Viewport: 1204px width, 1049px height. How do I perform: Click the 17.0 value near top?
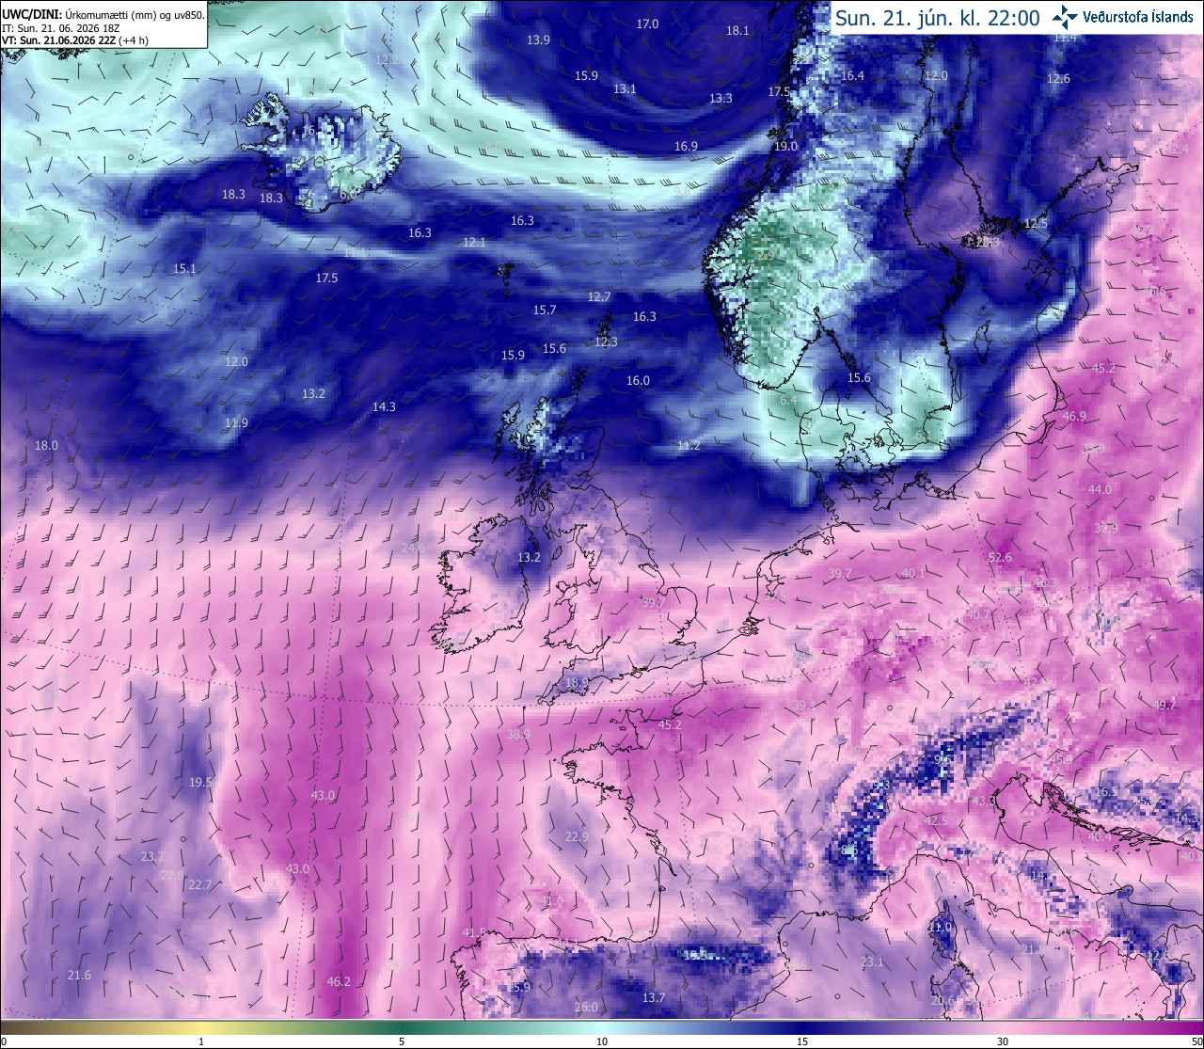[647, 24]
